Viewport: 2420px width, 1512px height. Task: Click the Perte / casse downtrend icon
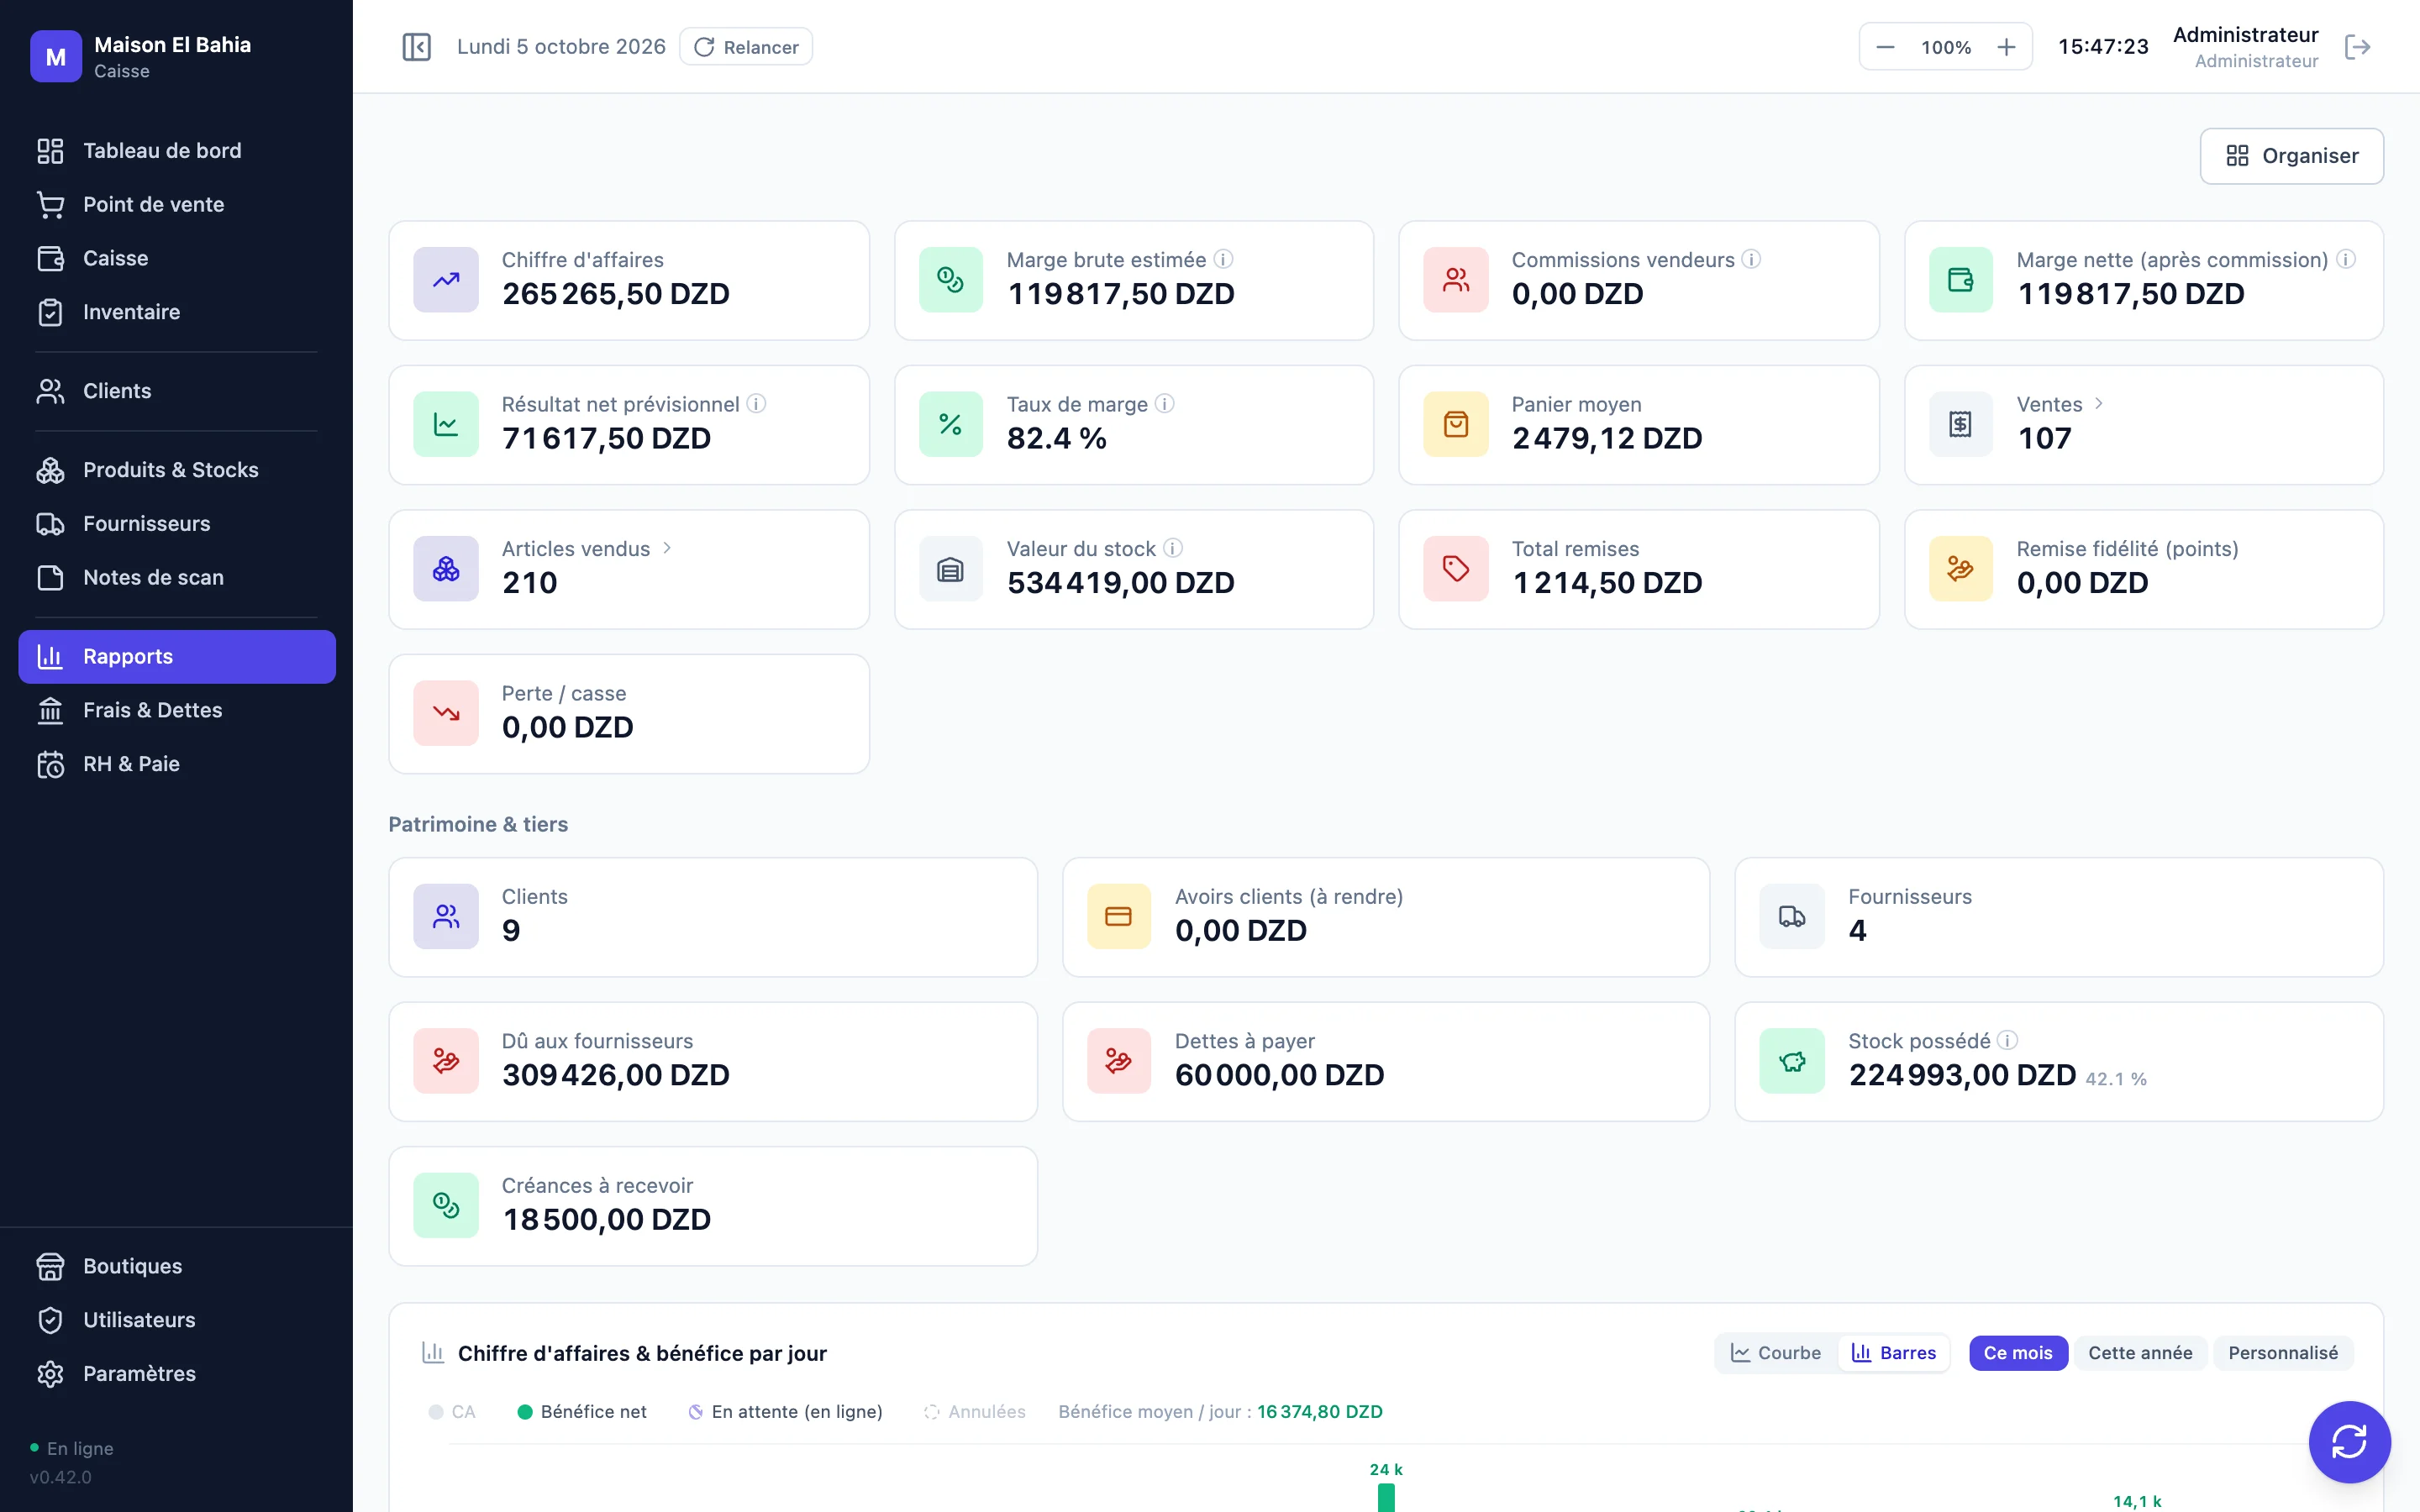[x=446, y=714]
